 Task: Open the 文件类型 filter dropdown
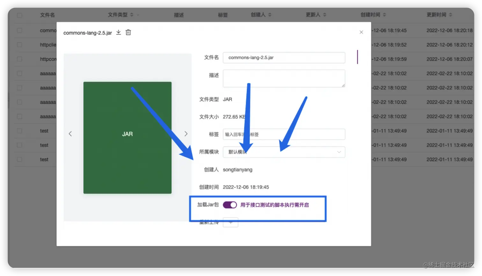(x=138, y=14)
